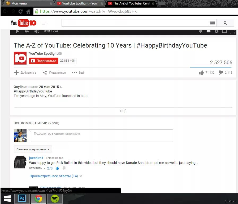Dislike joecairo1's comment thumbs down

(64, 168)
